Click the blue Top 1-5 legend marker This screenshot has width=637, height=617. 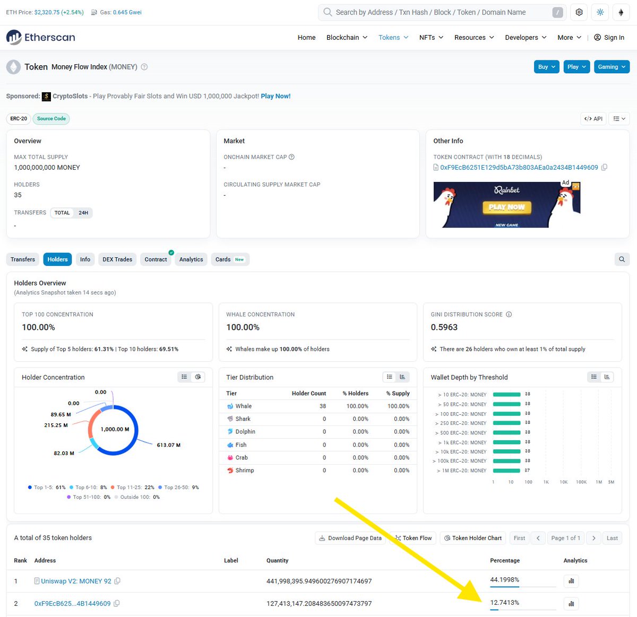tap(30, 487)
